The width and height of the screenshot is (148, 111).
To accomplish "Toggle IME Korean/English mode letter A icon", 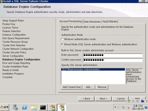I will tap(133, 101).
